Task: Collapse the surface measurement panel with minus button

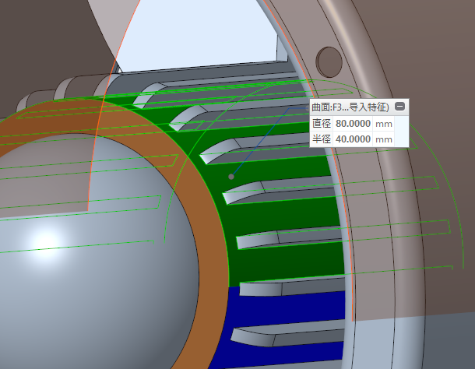Action: pos(400,107)
